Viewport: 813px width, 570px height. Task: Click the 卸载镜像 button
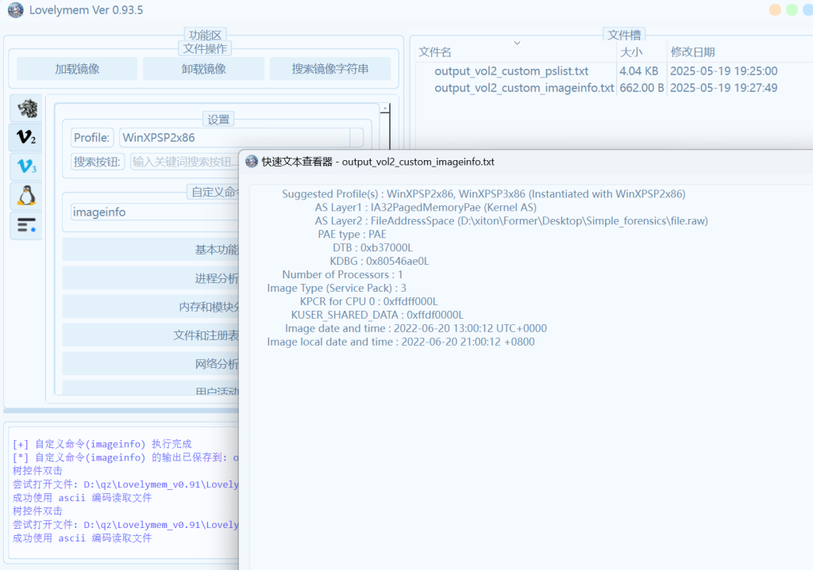pyautogui.click(x=203, y=69)
